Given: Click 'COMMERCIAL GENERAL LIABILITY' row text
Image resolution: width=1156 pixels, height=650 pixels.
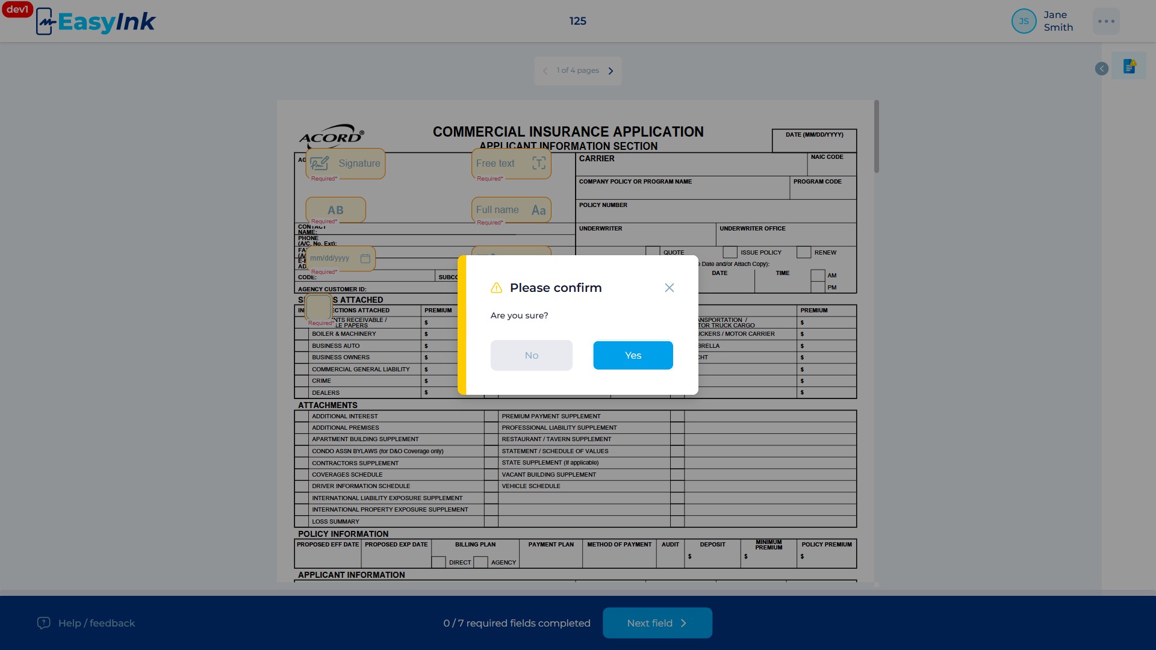Looking at the screenshot, I should pos(361,369).
